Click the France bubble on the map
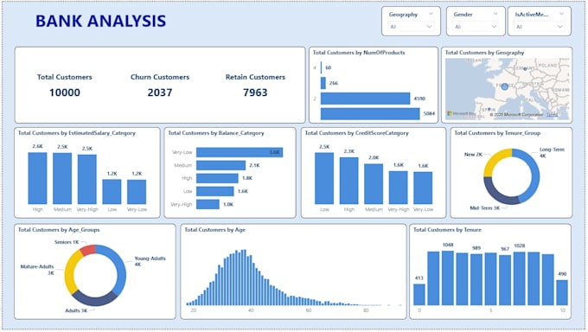Viewport: 588px width, 332px height. tap(504, 86)
